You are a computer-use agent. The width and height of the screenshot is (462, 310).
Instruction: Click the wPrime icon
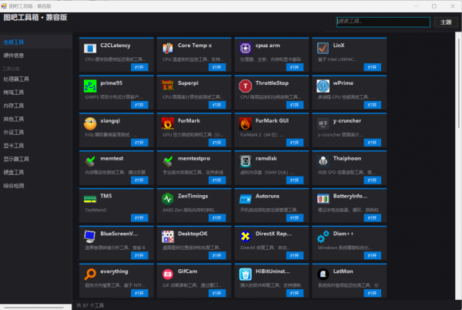[x=323, y=86]
